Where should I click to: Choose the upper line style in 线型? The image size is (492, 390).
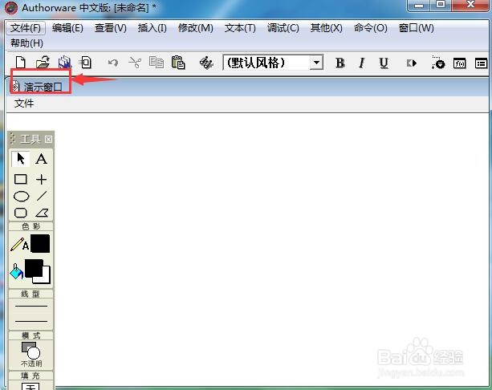[x=31, y=306]
